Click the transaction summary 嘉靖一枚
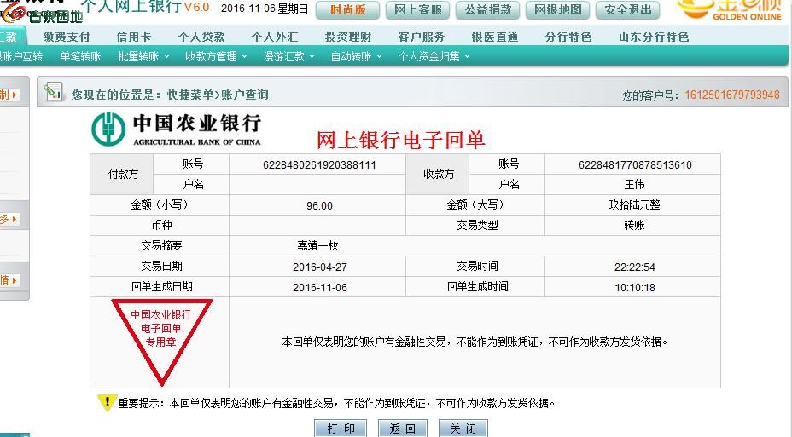Screen dimensions: 792x437 (x=317, y=245)
